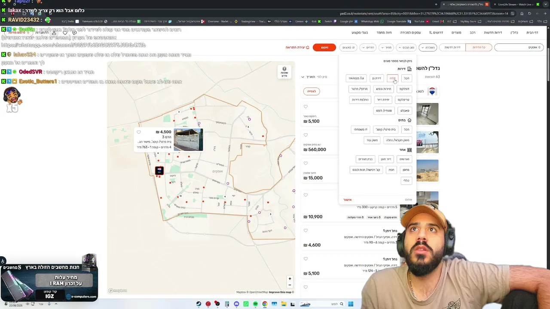Image resolution: width=550 pixels, height=309 pixels.
Task: Zoom in on the map with the plus button
Action: point(290,279)
